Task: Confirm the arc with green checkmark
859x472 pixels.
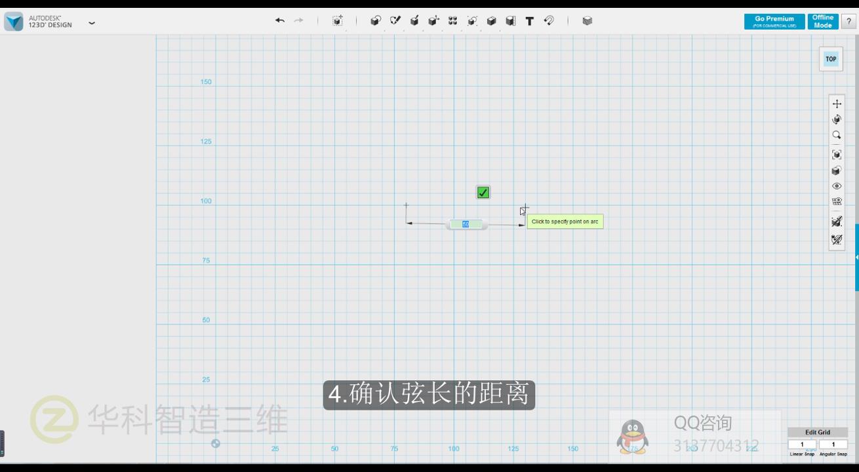Action: coord(483,193)
